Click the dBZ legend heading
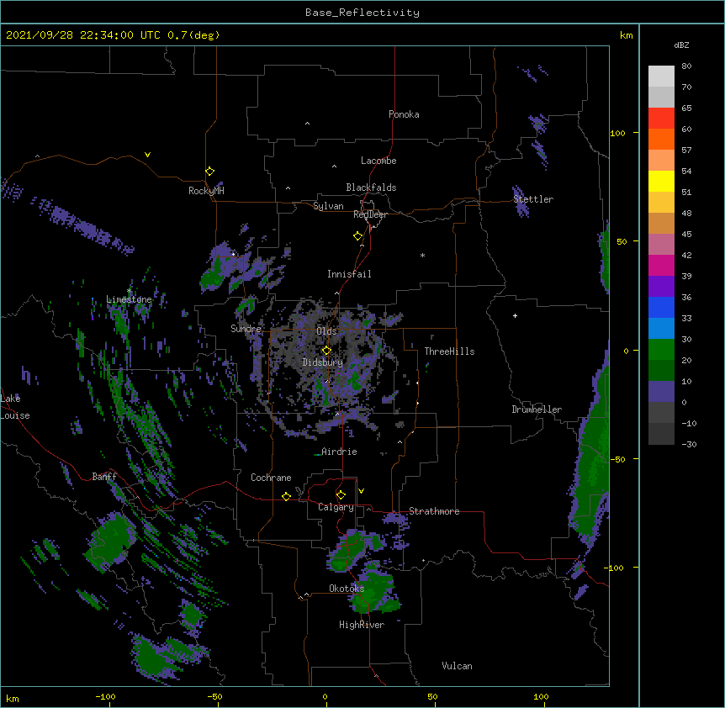Screen dimensions: 725x708 pos(681,45)
